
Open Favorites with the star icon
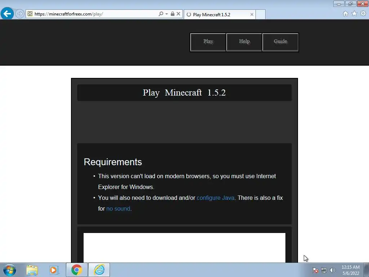[x=354, y=14]
